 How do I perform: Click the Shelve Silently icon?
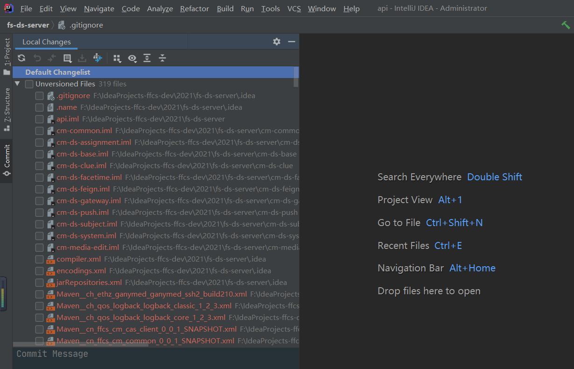pyautogui.click(x=81, y=58)
